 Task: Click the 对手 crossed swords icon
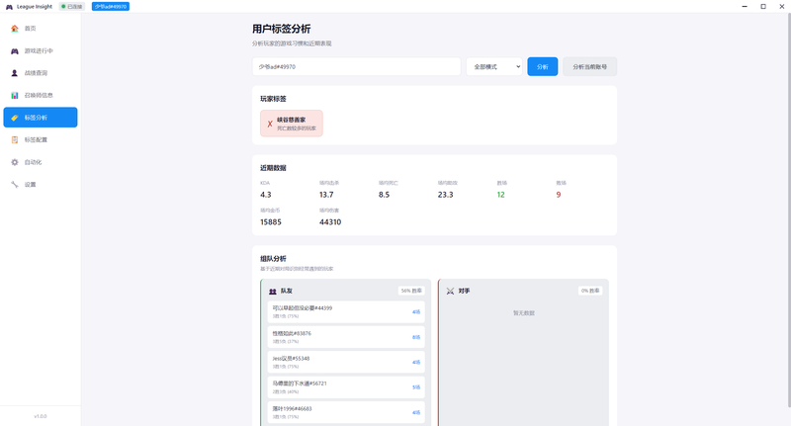coord(450,292)
